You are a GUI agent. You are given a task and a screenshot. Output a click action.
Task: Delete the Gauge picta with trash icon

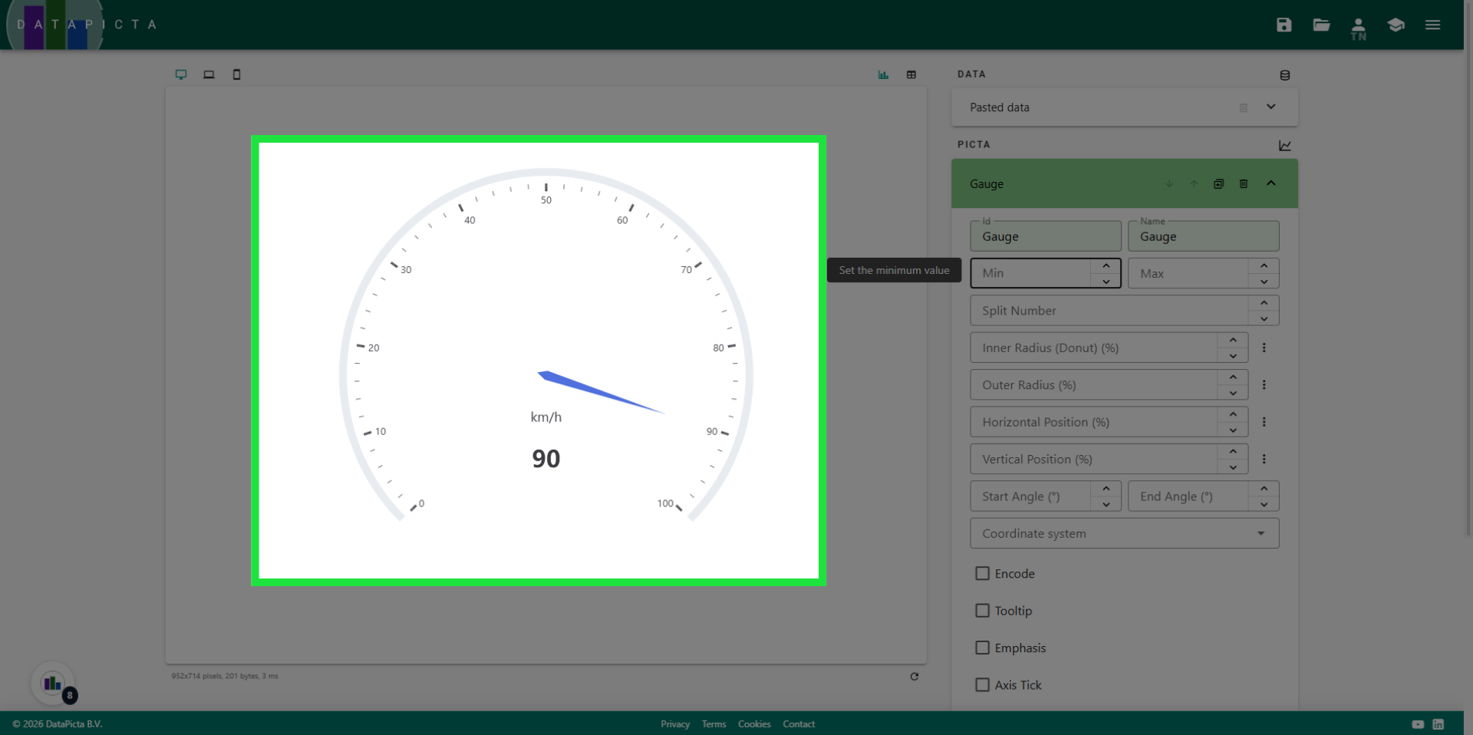coord(1244,183)
